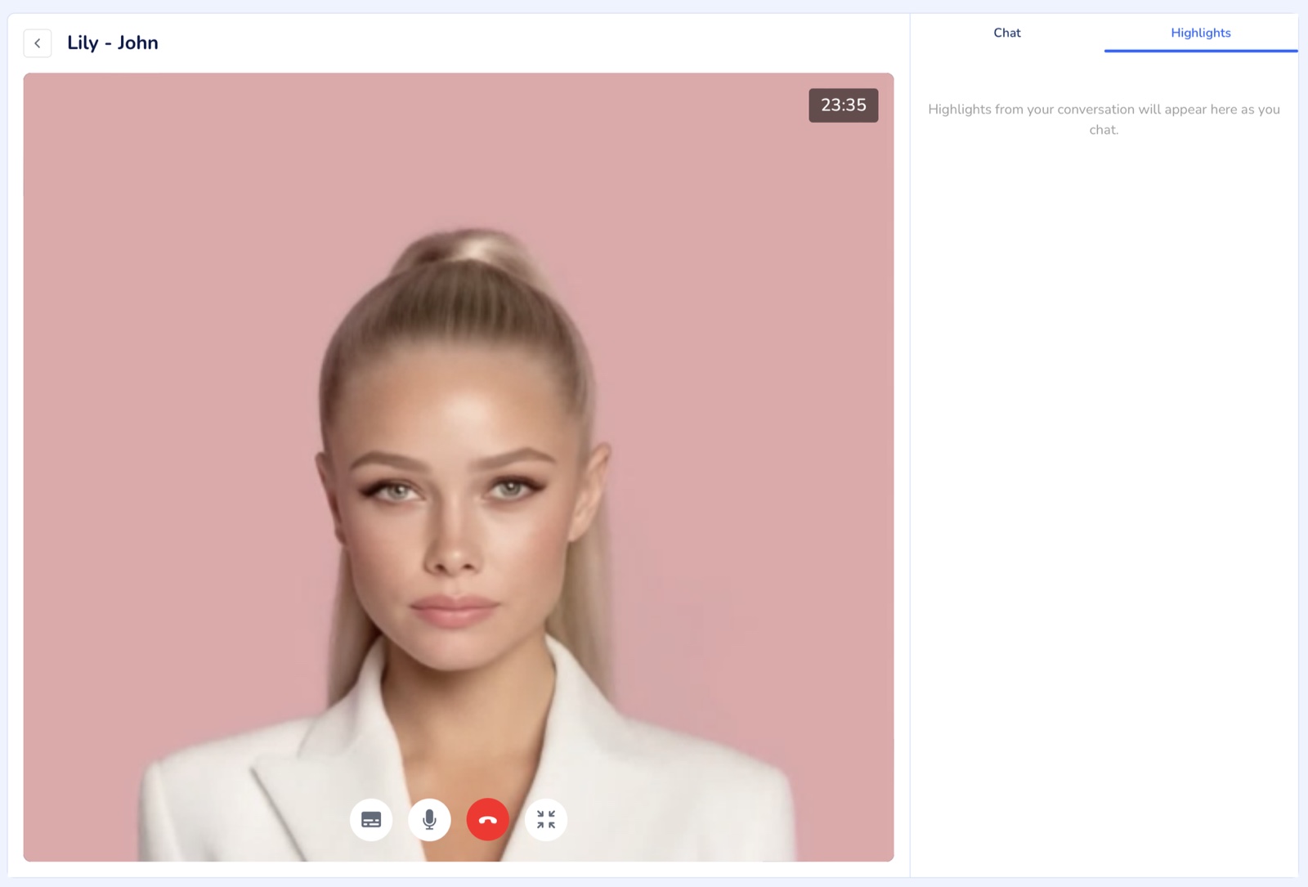The height and width of the screenshot is (887, 1308).
Task: Toggle the subtitles captions button
Action: tap(371, 819)
